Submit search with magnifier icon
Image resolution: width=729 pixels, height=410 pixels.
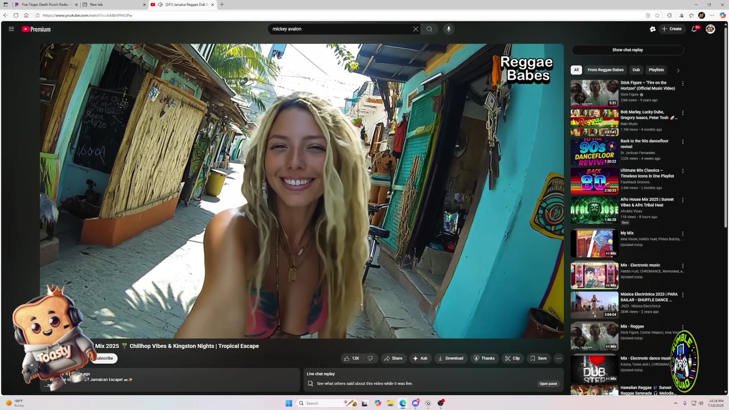pos(429,29)
